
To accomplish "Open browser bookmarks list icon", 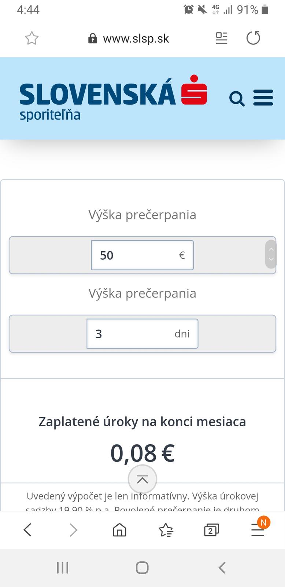I will coord(166,530).
